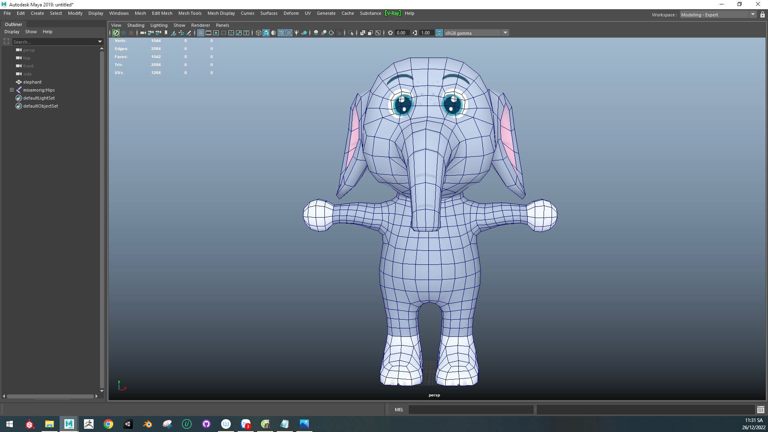Image resolution: width=768 pixels, height=432 pixels.
Task: Toggle the Film Gate overlay
Action: [x=208, y=33]
